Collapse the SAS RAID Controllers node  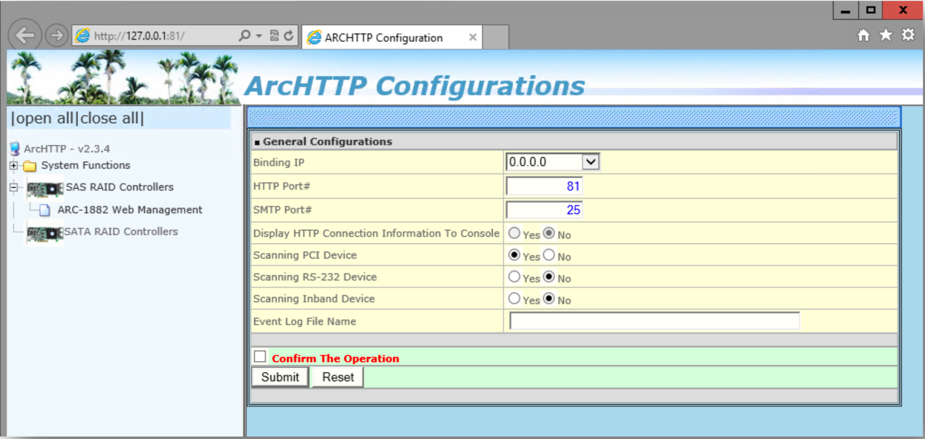pos(13,187)
